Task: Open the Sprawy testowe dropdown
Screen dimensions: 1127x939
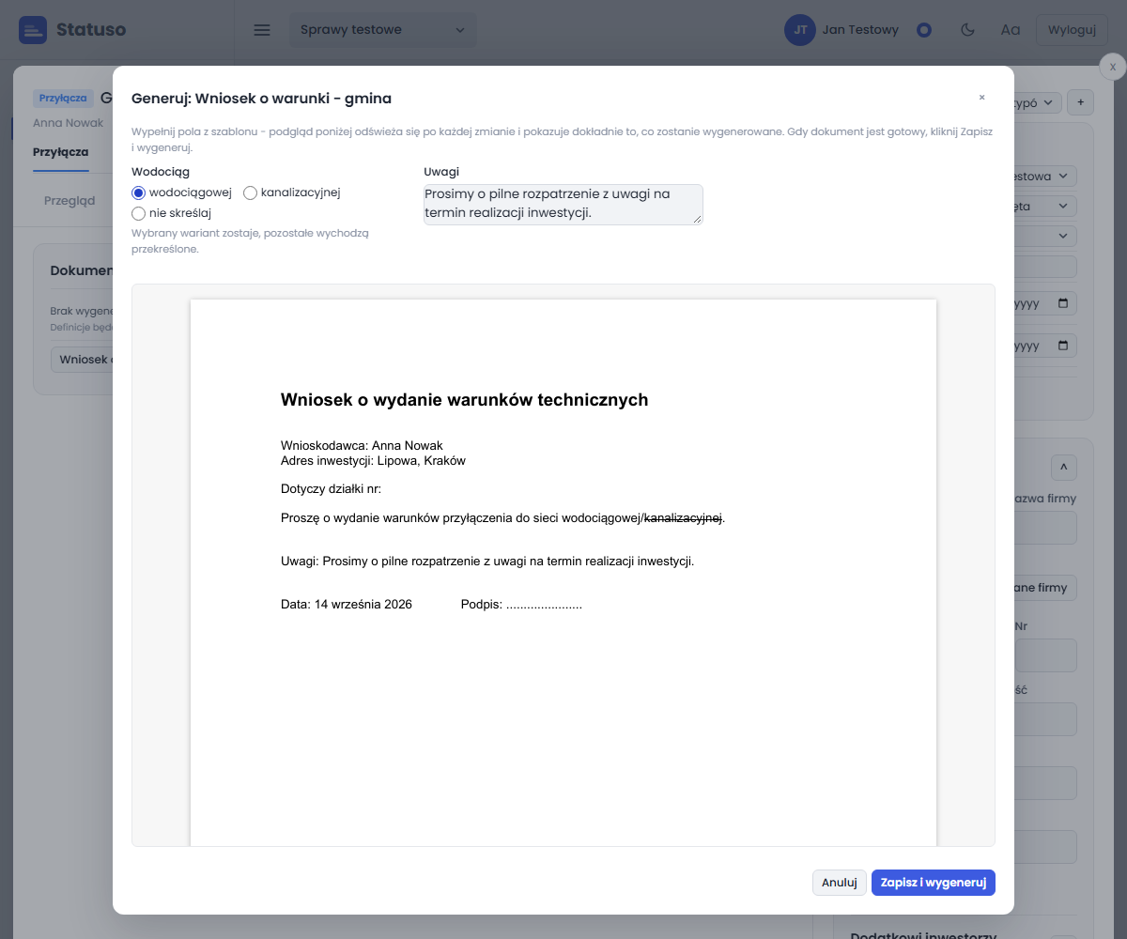Action: (382, 30)
